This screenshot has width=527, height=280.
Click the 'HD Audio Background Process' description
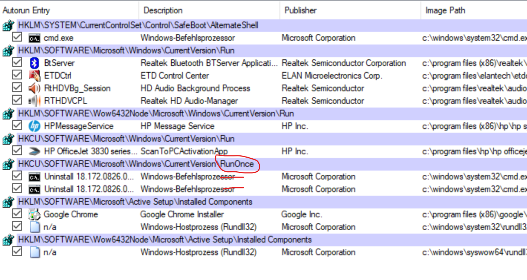tap(195, 88)
